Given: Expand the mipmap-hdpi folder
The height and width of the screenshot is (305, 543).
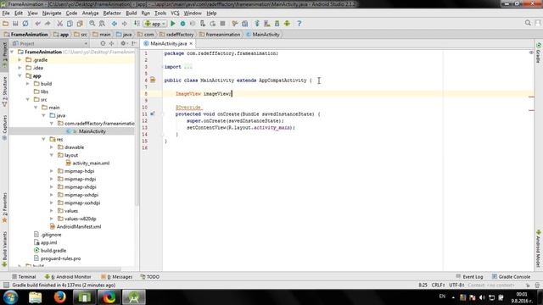Looking at the screenshot, I should tap(52, 171).
